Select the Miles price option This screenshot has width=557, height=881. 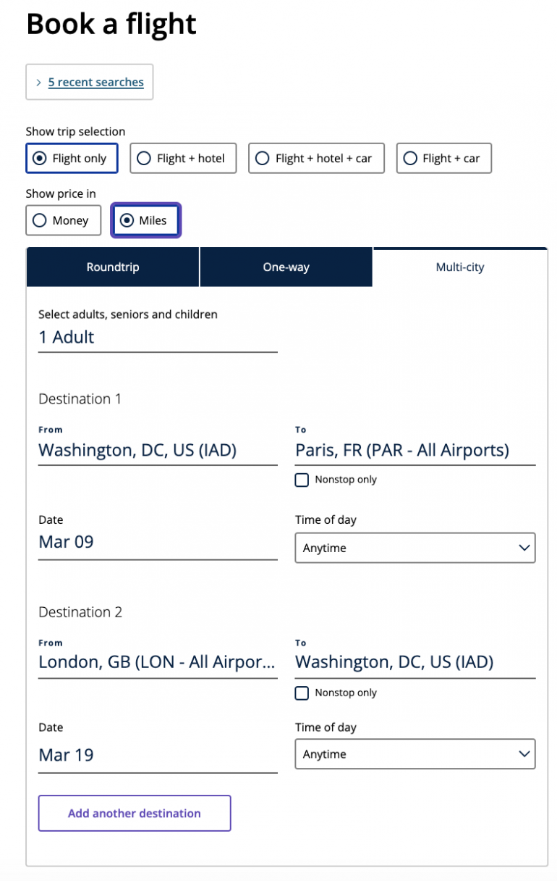[x=145, y=220]
